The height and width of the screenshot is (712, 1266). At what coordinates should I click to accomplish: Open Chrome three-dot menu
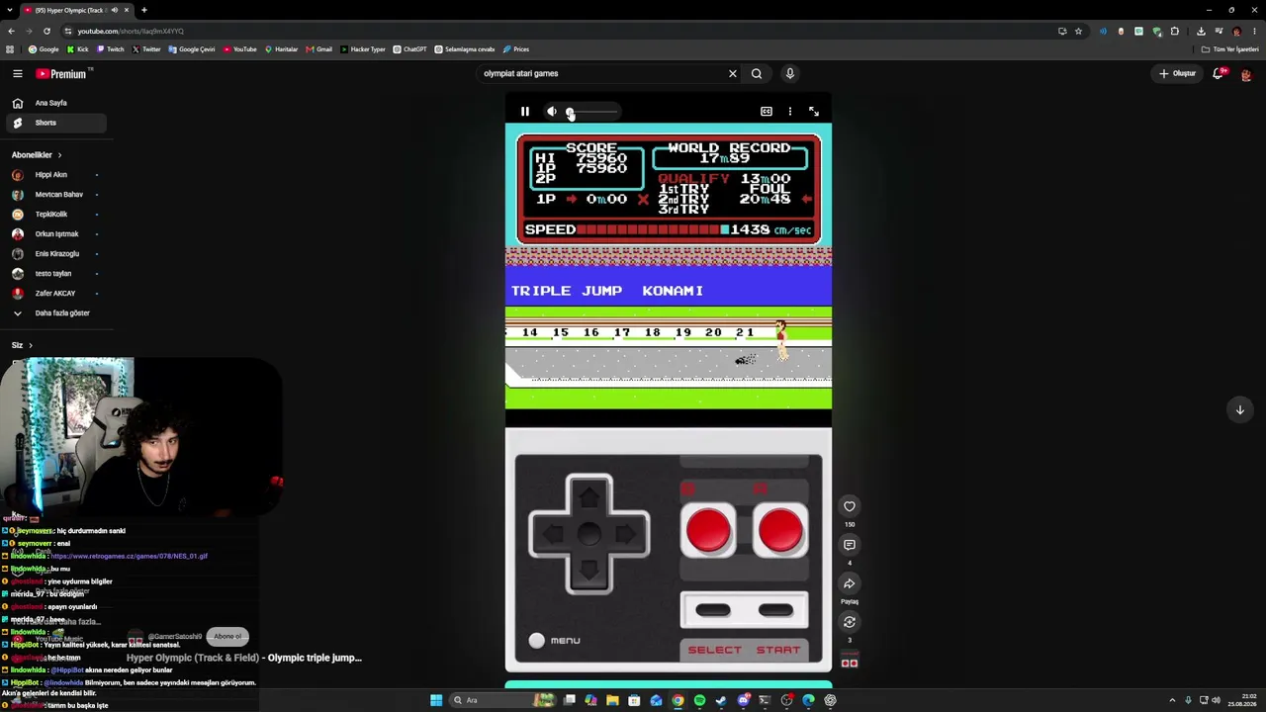1254,31
